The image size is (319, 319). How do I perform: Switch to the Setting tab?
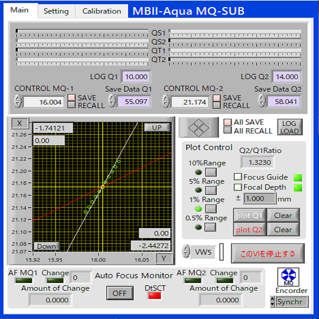pyautogui.click(x=56, y=11)
